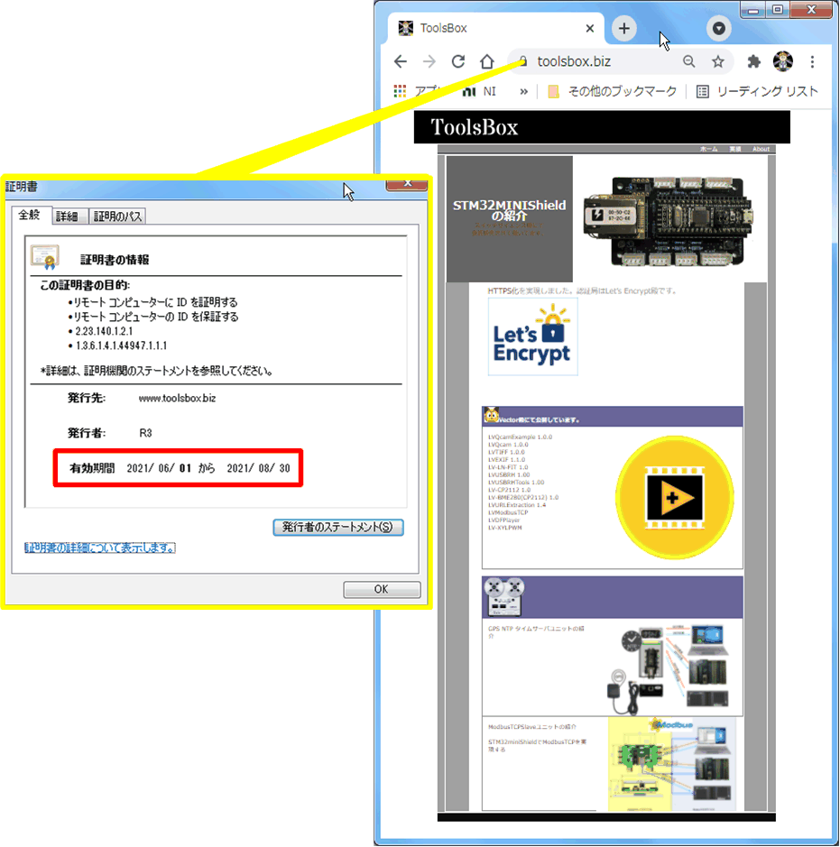Open the 証明書の詳細について表示します link
This screenshot has height=847, width=840.
point(100,548)
